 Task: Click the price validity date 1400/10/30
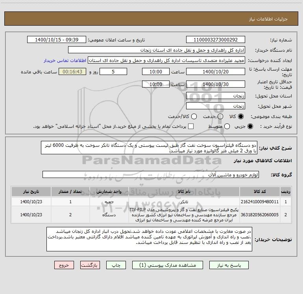tap(216, 84)
